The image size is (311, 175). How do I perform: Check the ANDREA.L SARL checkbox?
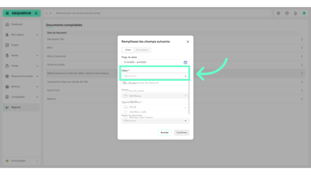(x=126, y=112)
